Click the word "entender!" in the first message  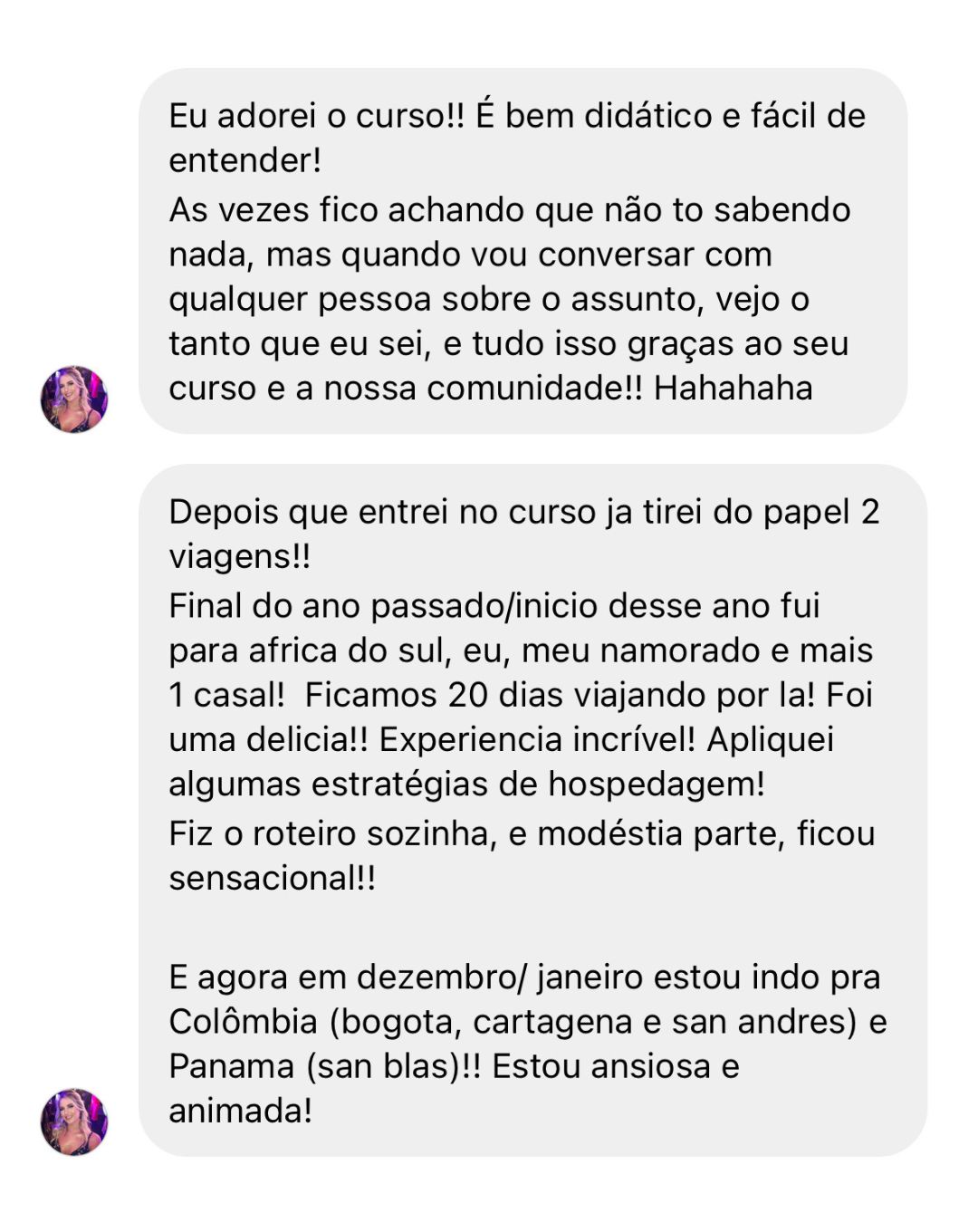pyautogui.click(x=245, y=160)
